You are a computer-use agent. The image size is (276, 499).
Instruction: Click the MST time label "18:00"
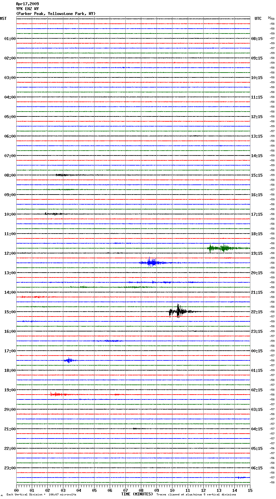tap(10, 371)
